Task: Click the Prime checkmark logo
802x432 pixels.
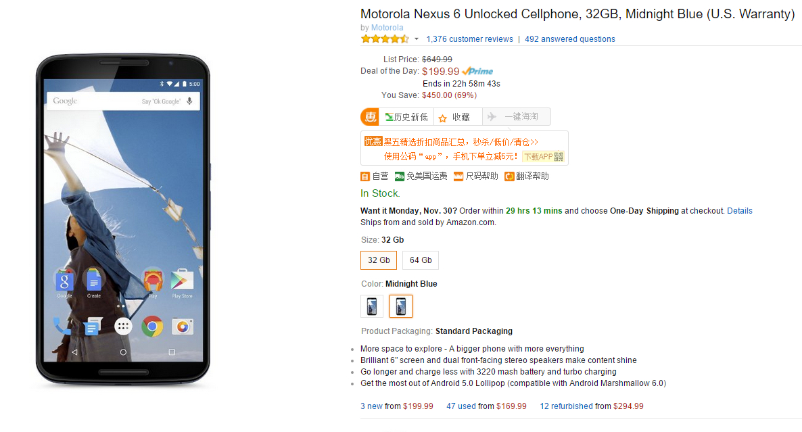Action: click(477, 71)
